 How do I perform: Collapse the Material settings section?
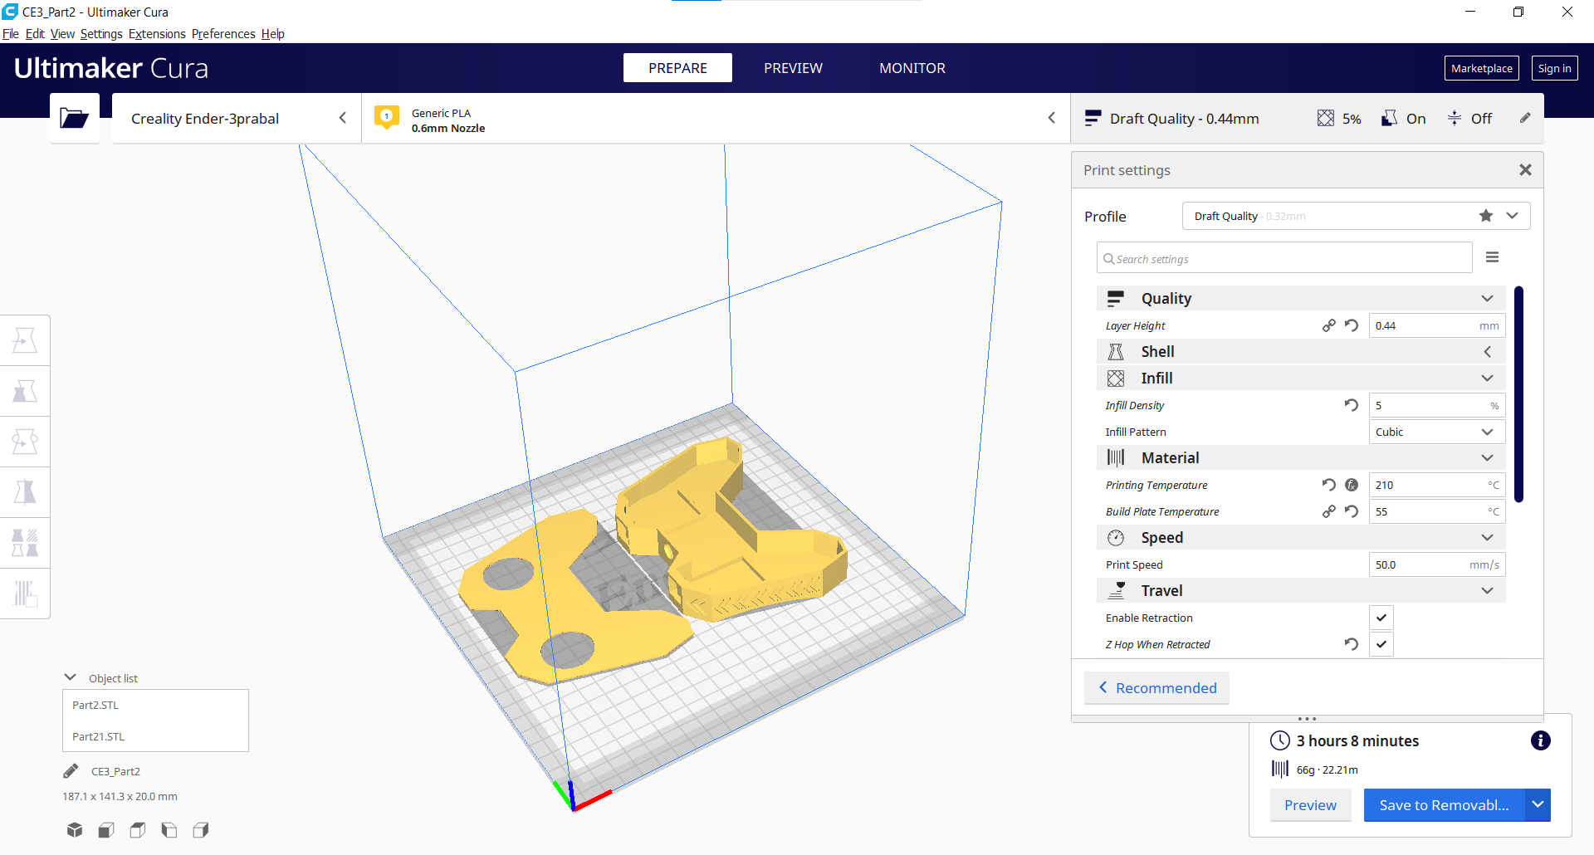pos(1301,457)
